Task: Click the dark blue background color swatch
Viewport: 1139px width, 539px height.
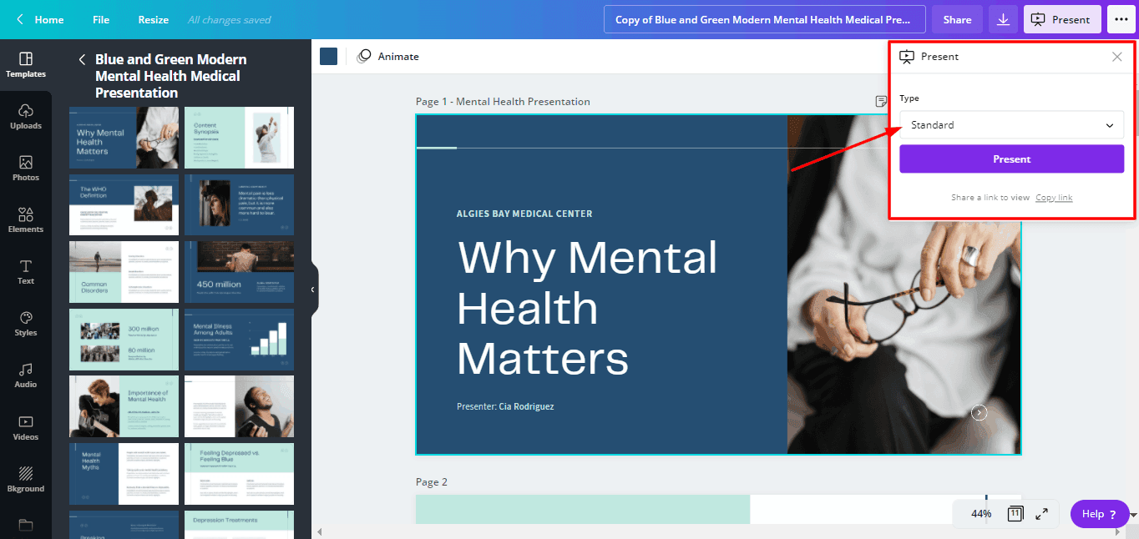Action: pyautogui.click(x=329, y=56)
